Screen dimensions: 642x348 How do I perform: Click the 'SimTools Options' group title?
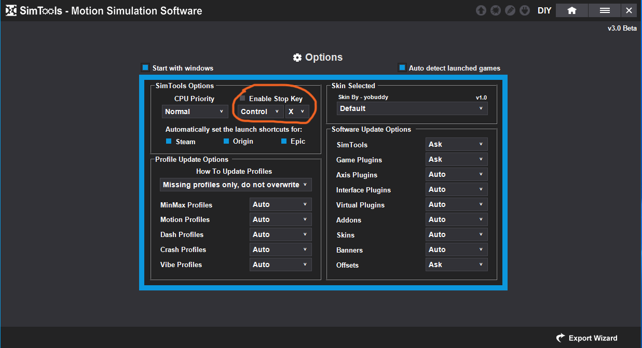click(x=185, y=86)
